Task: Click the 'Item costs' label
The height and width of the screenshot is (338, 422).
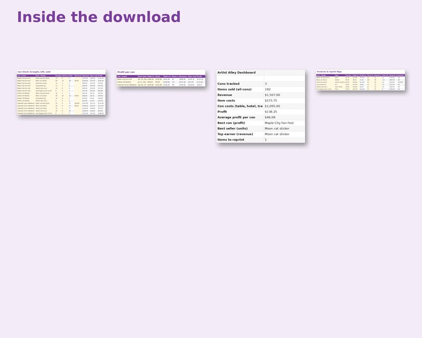Action: point(226,101)
